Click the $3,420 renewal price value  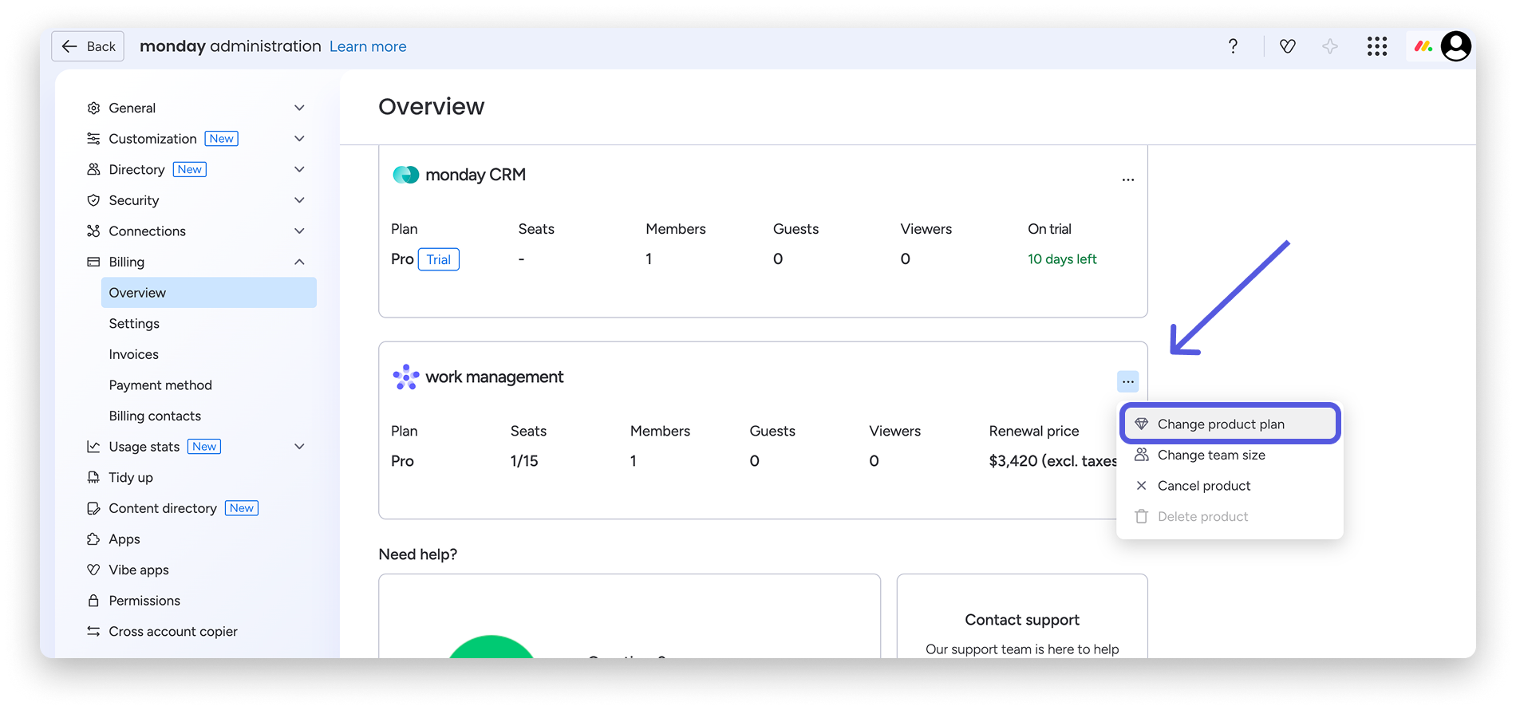tap(1052, 461)
